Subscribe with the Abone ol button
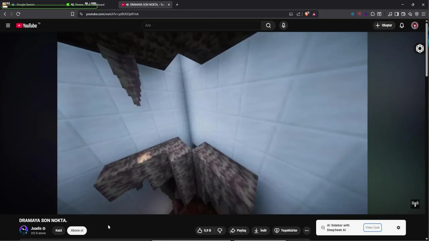Screen dimensions: 429x241 77,231
